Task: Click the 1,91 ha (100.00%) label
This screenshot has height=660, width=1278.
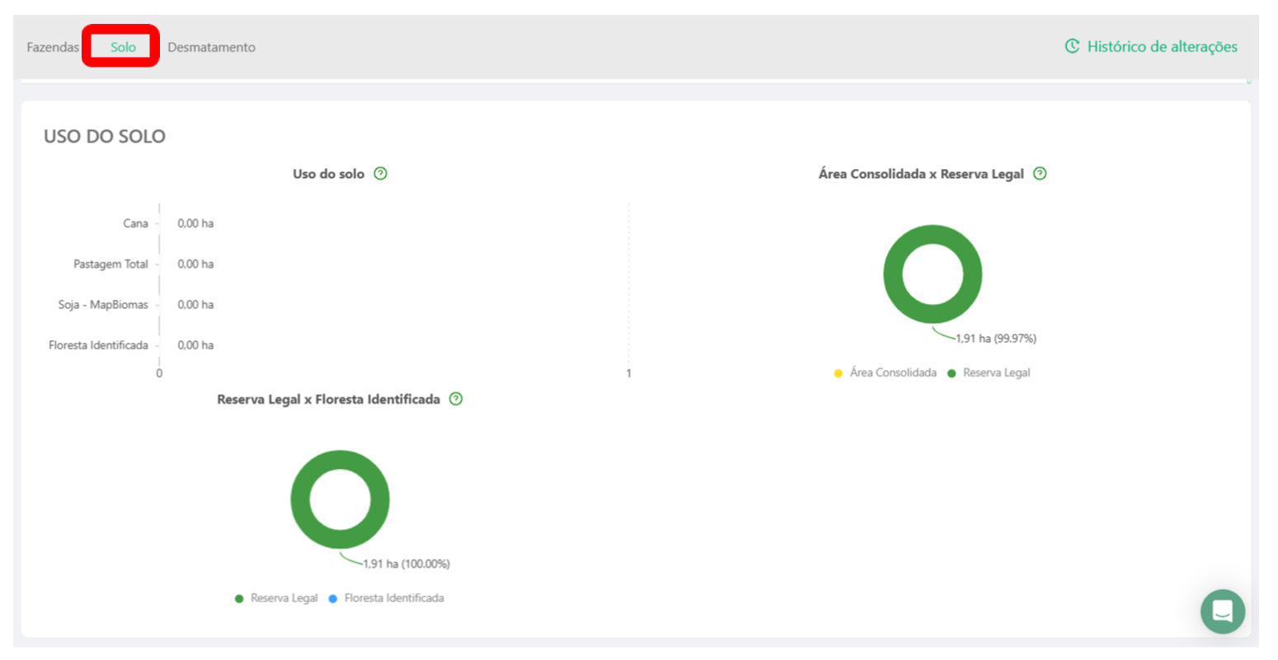Action: pos(406,564)
